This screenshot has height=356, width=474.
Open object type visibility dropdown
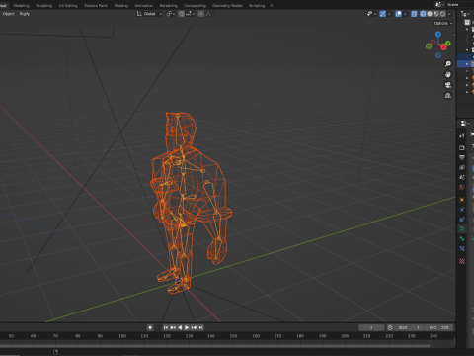(371, 14)
